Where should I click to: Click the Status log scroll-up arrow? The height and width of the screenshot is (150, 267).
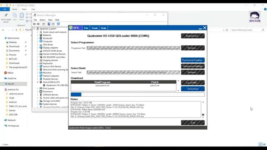pos(203,102)
